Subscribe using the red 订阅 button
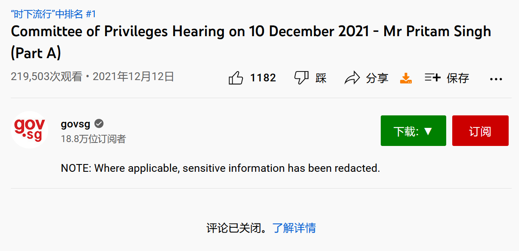The height and width of the screenshot is (251, 519). pyautogui.click(x=480, y=131)
